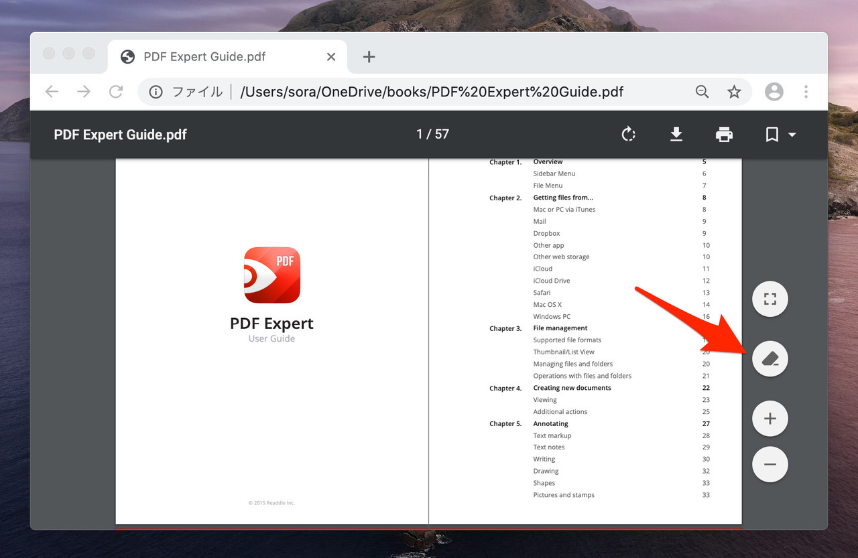The height and width of the screenshot is (558, 858).
Task: Click the 'Mac OS X' contents entry
Action: (547, 305)
